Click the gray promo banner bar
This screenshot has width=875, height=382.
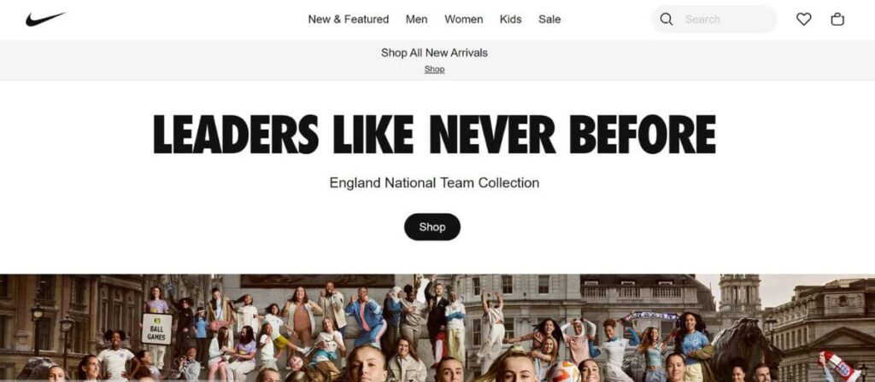pyautogui.click(x=437, y=61)
